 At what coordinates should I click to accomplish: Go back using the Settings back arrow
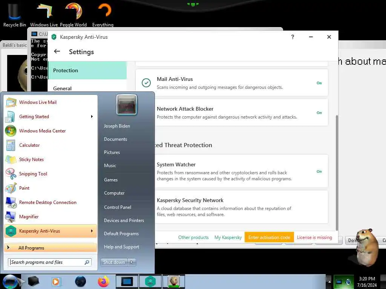(57, 51)
